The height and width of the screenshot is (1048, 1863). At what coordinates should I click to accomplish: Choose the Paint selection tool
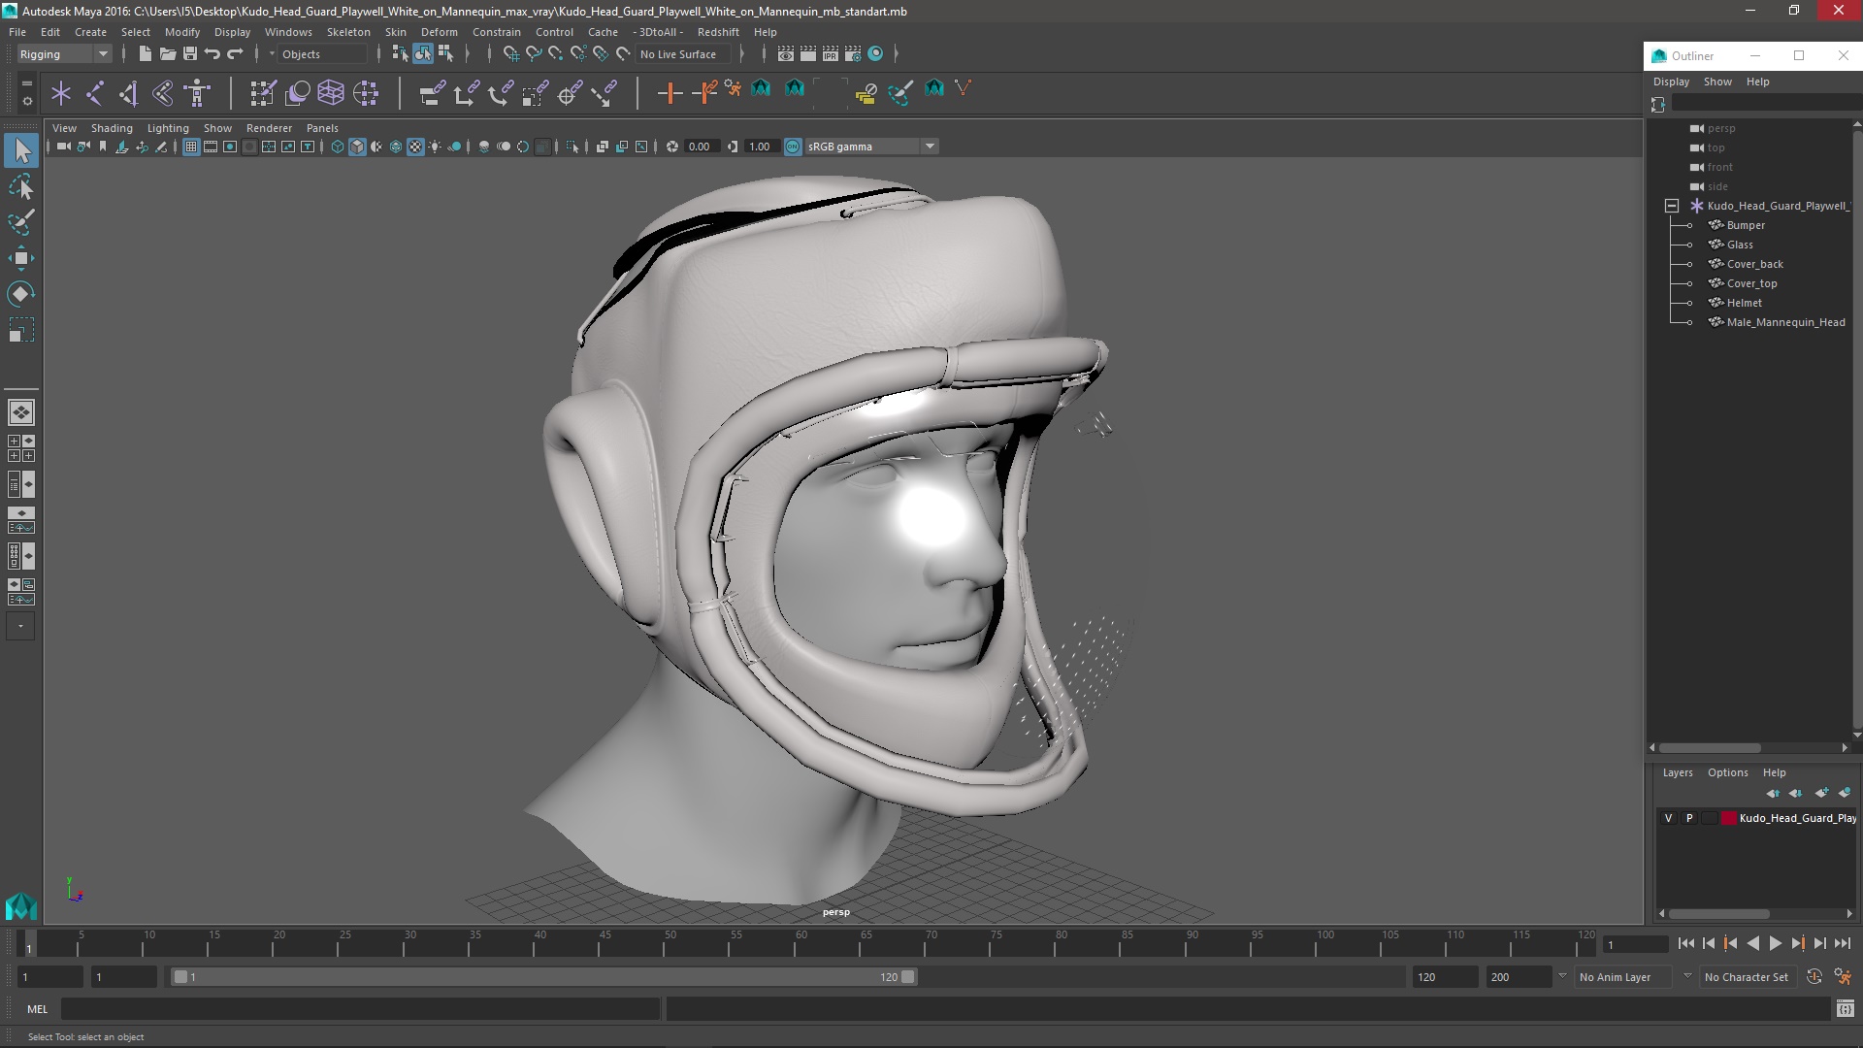tap(21, 222)
